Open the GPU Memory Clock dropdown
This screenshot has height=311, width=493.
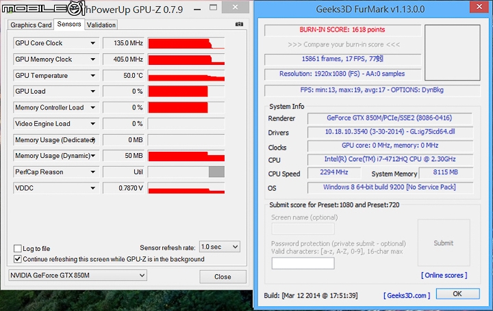pos(92,59)
